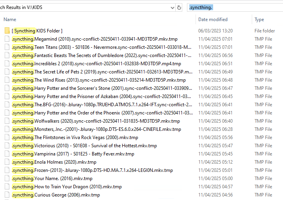
Task: Click Victorious Survival of the Hottest filename
Action: [84, 146]
